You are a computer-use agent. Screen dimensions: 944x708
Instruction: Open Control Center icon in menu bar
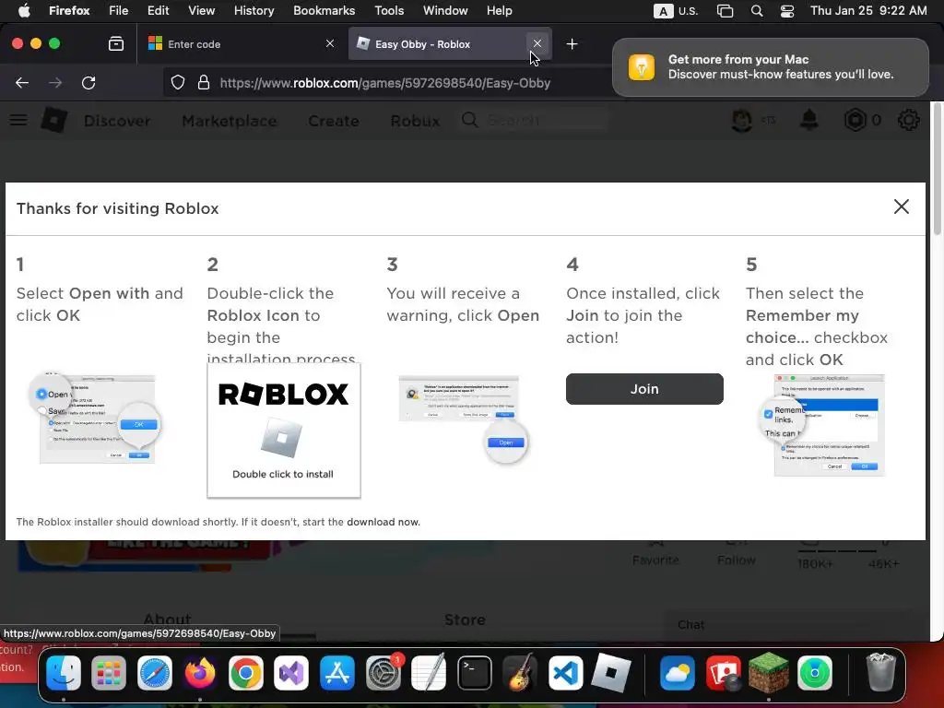[787, 11]
